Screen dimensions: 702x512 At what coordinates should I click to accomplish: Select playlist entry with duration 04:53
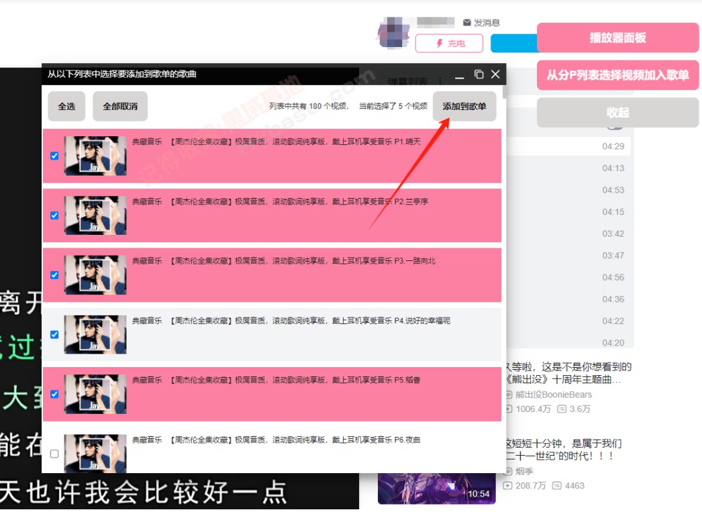click(x=613, y=190)
